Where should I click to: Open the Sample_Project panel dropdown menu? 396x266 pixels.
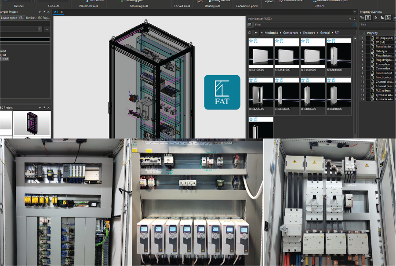coord(40,12)
